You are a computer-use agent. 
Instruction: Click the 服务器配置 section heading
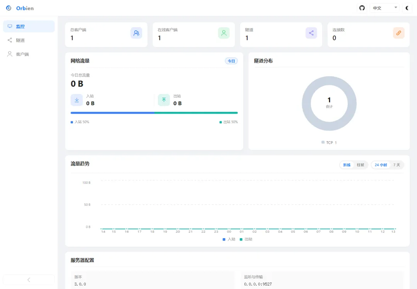point(83,260)
